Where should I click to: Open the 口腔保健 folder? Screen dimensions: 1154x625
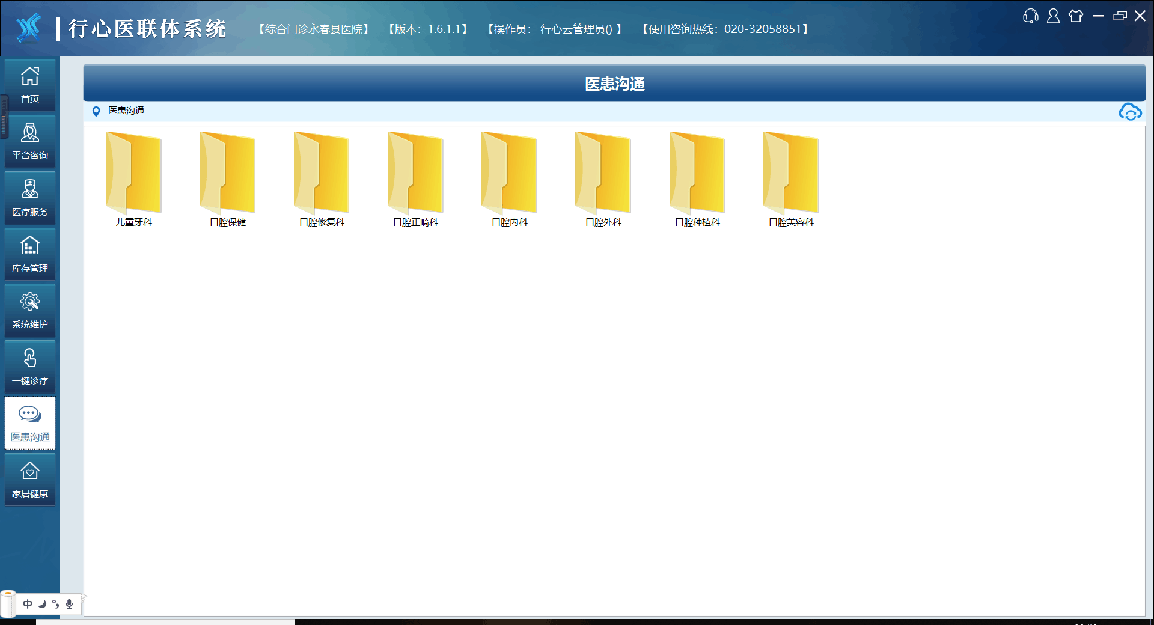pyautogui.click(x=227, y=179)
